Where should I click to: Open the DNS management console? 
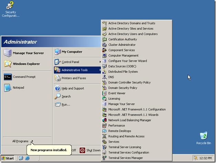[x=111, y=77]
